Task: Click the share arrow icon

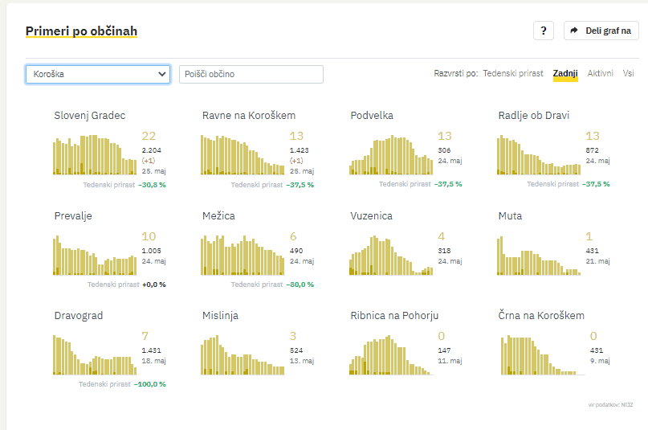Action: coord(574,31)
